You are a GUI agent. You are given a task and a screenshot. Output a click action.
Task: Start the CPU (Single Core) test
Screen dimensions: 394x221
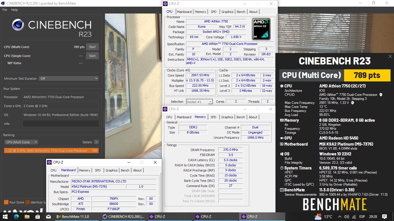coord(92,56)
